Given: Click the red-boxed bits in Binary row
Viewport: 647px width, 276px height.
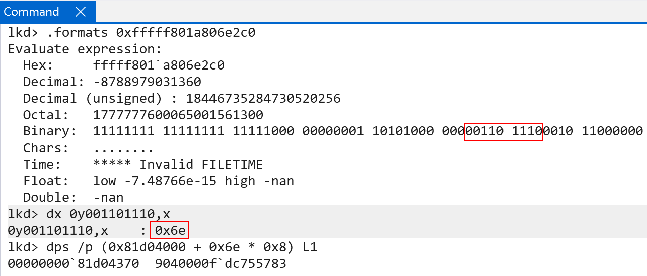Looking at the screenshot, I should (503, 131).
